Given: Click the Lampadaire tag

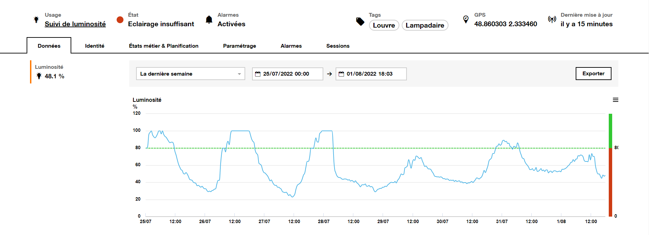Looking at the screenshot, I should (425, 25).
